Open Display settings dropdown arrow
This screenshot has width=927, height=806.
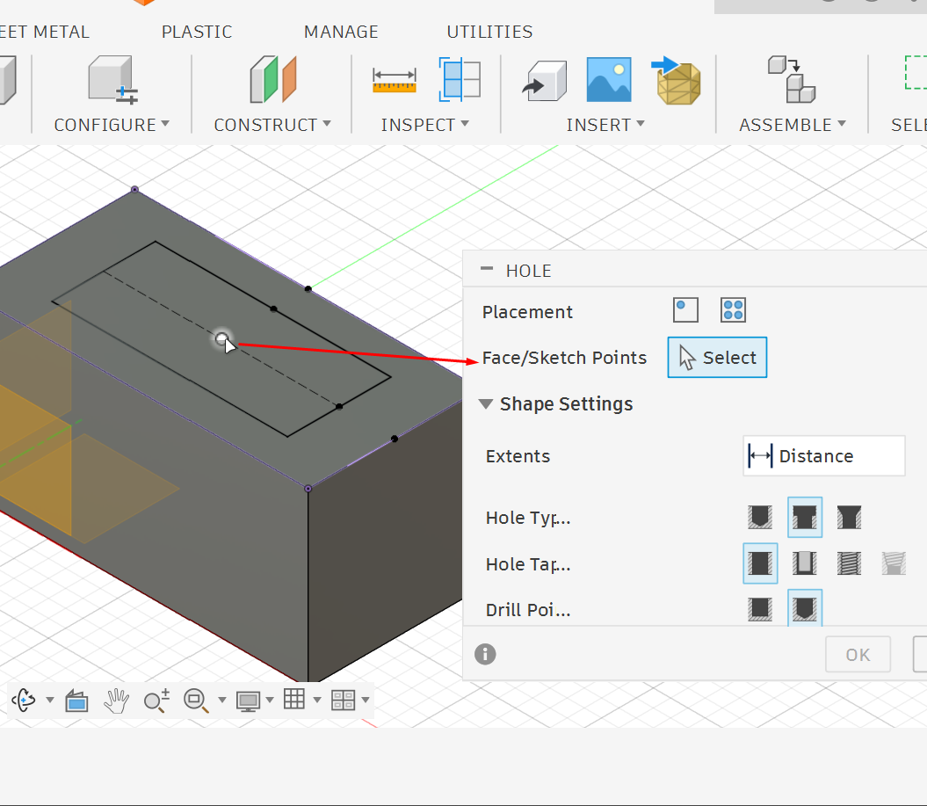click(x=270, y=701)
